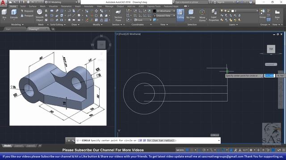The height and width of the screenshot is (160, 286).
Task: Click the Presspull tool
Action: [x=27, y=16]
